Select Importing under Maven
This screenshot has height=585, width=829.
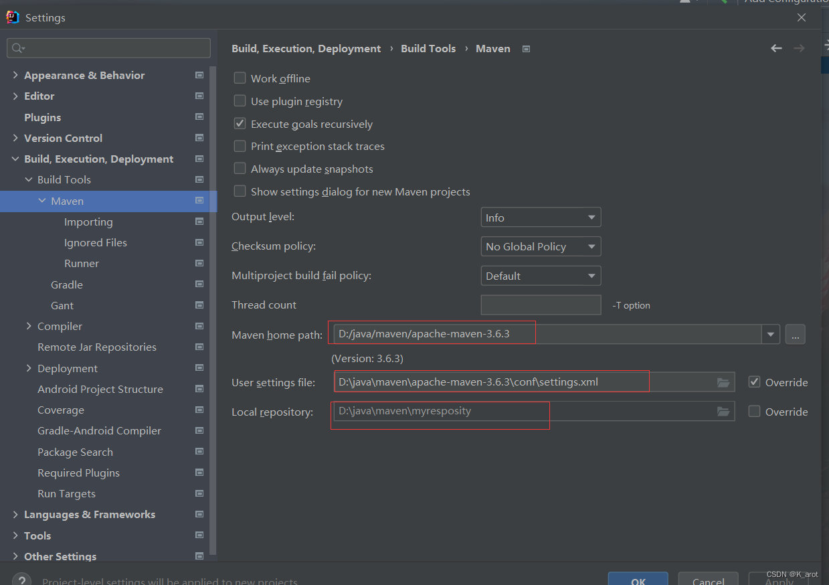tap(88, 222)
